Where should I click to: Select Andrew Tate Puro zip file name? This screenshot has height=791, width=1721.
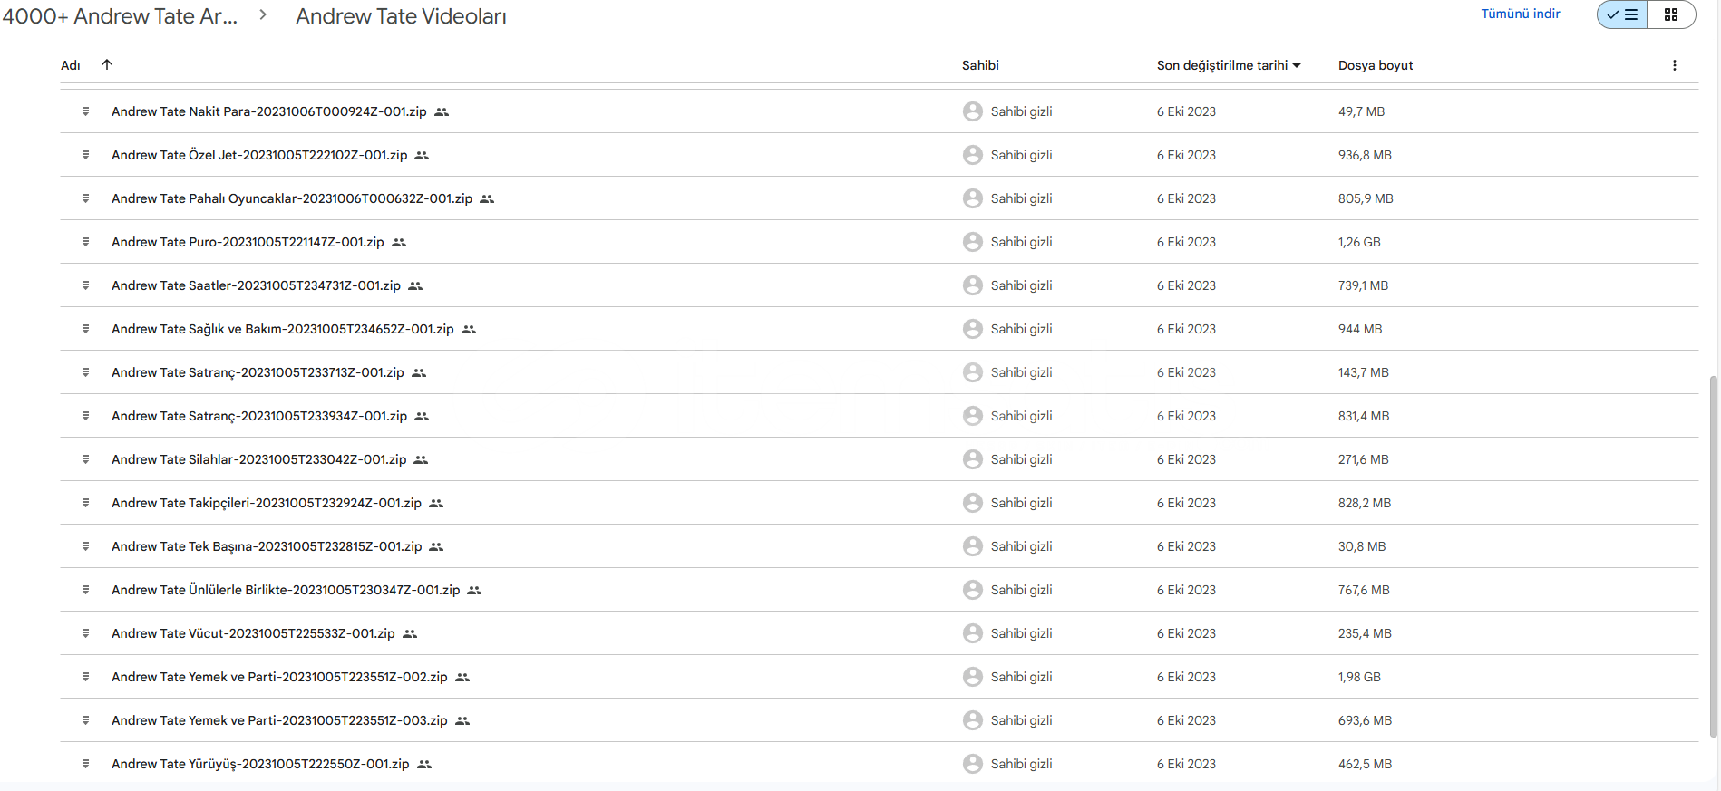[x=248, y=242]
